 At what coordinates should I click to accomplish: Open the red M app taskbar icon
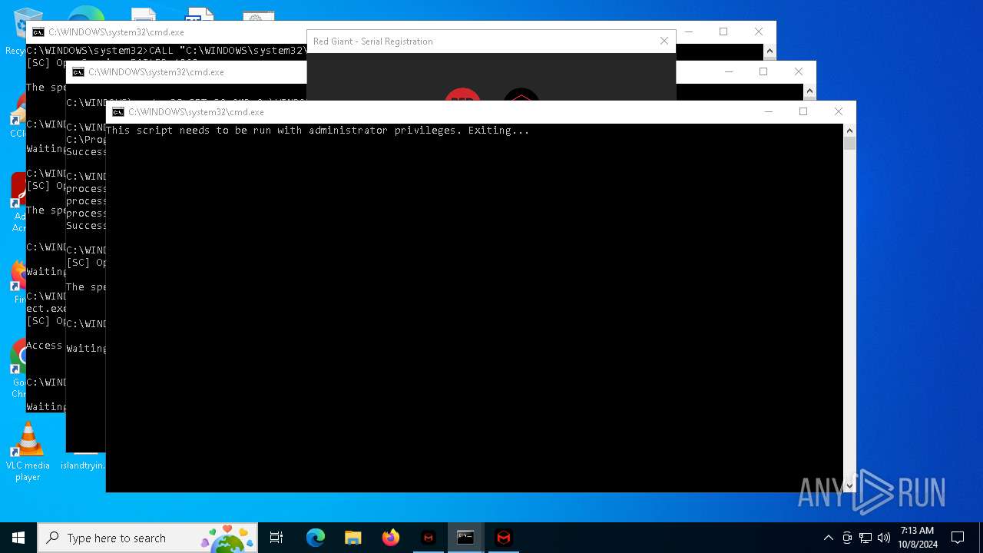tap(429, 538)
